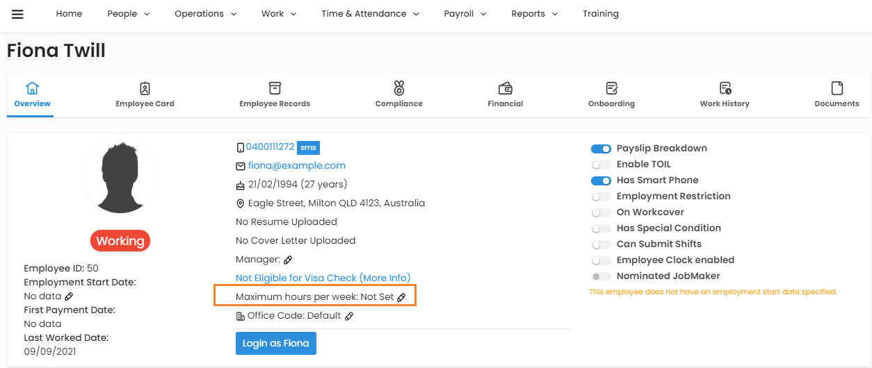Open the Time & Attendance dropdown
This screenshot has height=368, width=872.
370,14
